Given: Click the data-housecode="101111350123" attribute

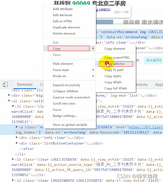Looking at the screenshot, I should tap(120, 132).
